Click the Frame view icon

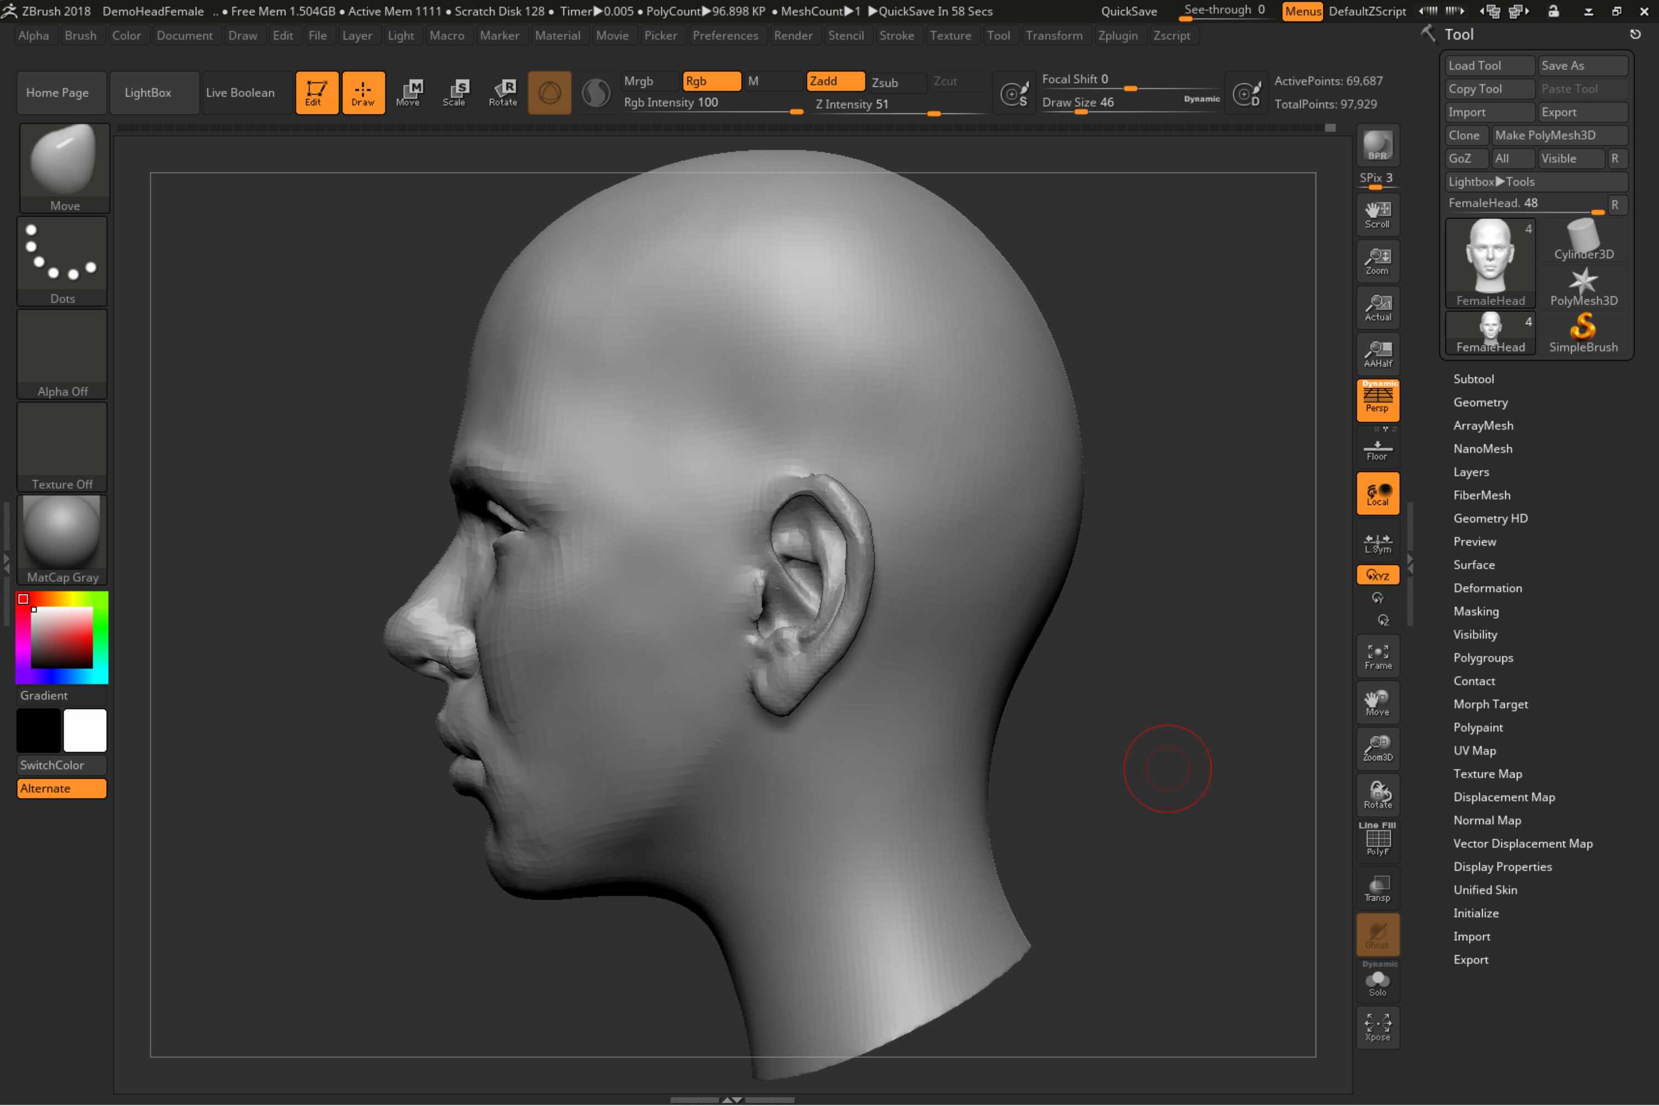tap(1378, 656)
